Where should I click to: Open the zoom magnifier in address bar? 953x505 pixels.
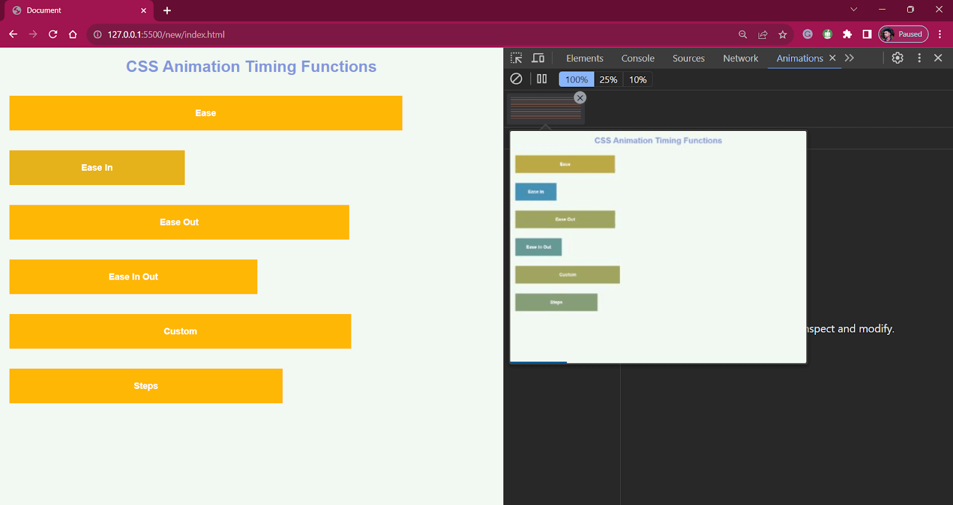tap(743, 34)
